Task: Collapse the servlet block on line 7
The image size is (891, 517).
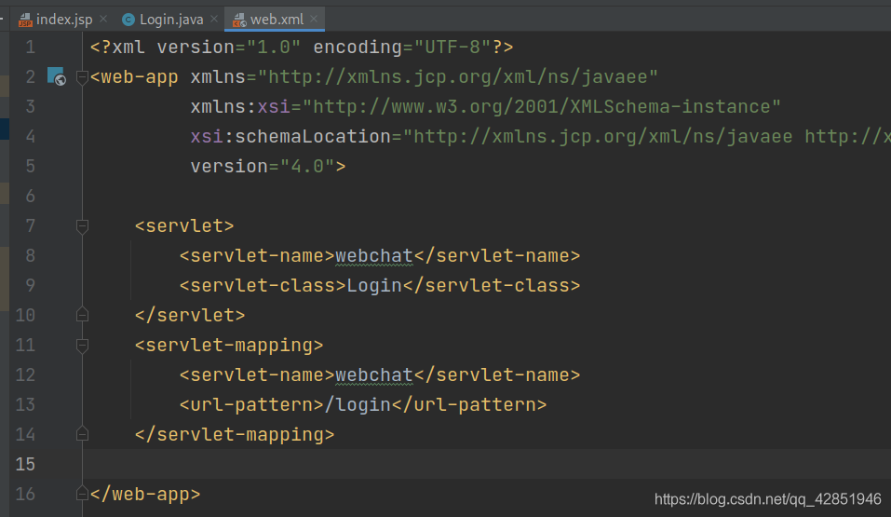Action: [82, 225]
